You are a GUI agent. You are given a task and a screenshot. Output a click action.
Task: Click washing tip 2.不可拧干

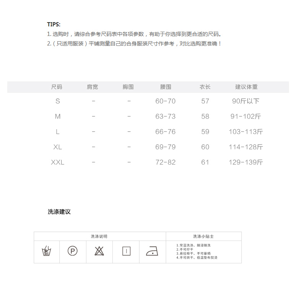click(185, 249)
